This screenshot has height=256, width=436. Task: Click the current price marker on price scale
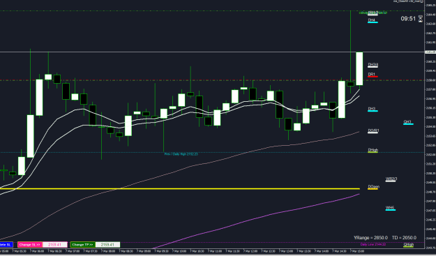430,52
